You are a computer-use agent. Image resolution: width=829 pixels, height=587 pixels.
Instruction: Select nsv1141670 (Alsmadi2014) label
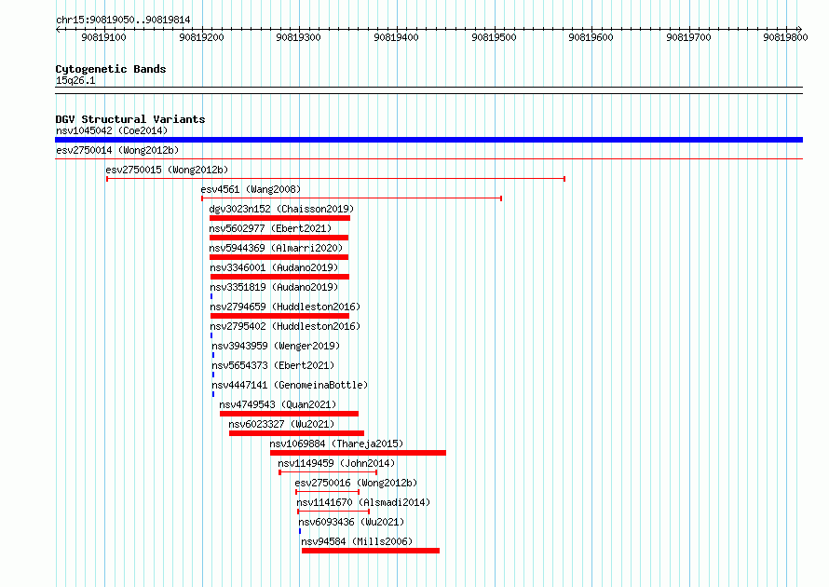(364, 502)
